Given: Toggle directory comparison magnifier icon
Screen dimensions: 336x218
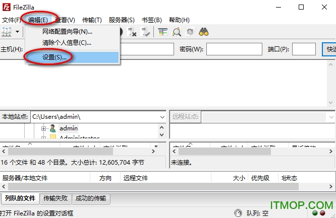Looking at the screenshot, I should (x=177, y=32).
